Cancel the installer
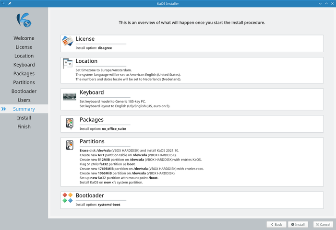Viewport: 336px width, 230px height. [322, 224]
